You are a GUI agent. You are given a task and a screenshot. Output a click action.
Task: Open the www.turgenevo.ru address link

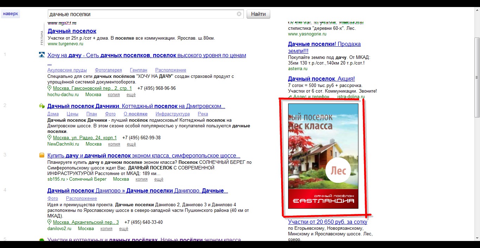(65, 44)
